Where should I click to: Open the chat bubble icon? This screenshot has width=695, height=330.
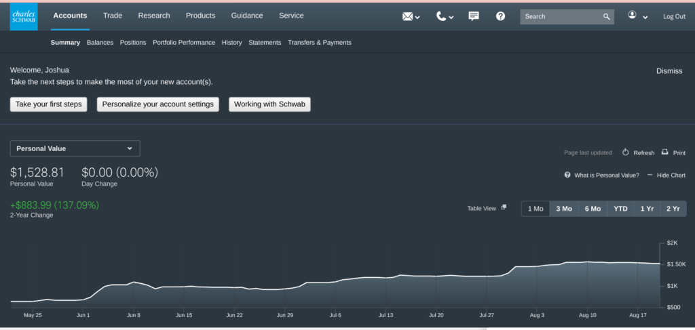[x=474, y=16]
